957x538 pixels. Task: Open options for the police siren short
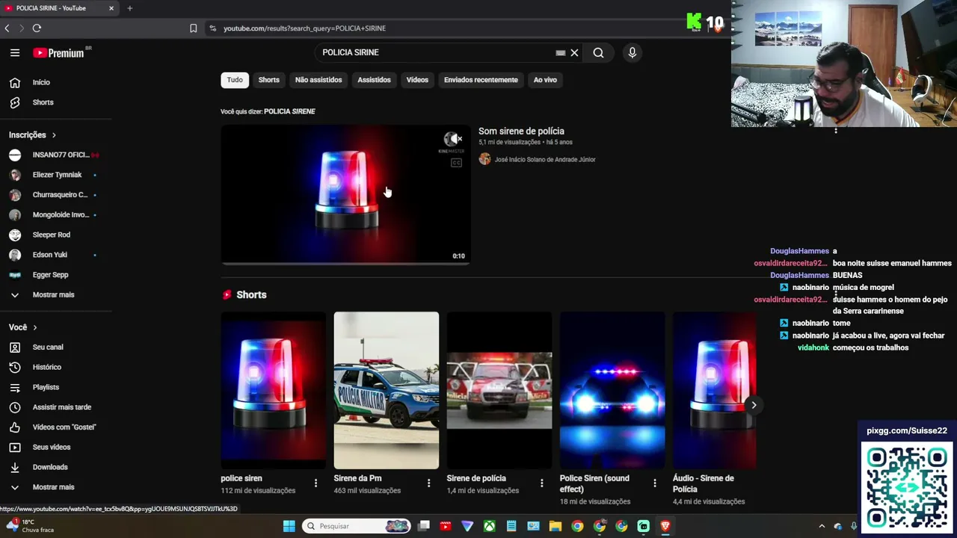(x=316, y=483)
